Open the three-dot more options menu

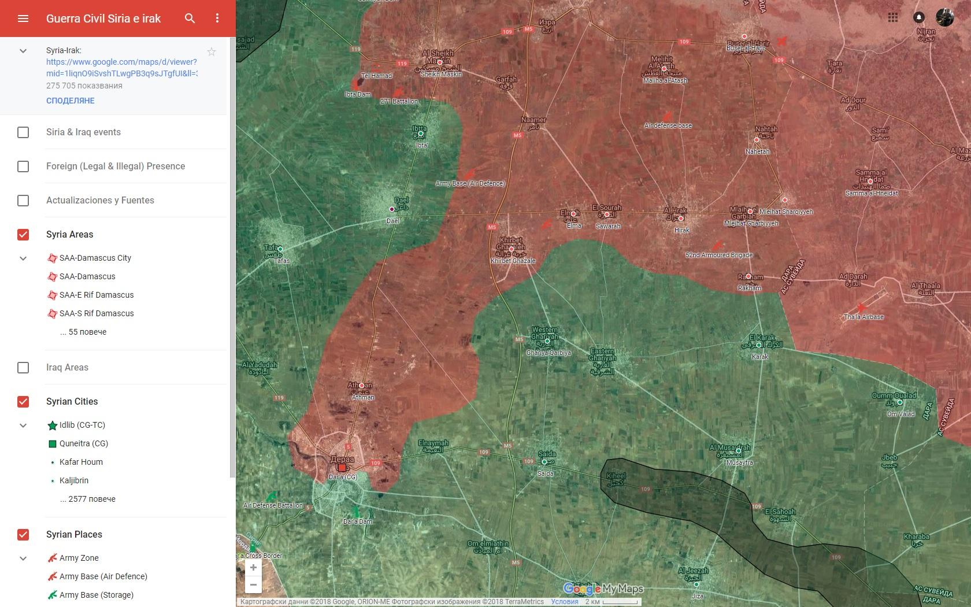click(x=217, y=18)
